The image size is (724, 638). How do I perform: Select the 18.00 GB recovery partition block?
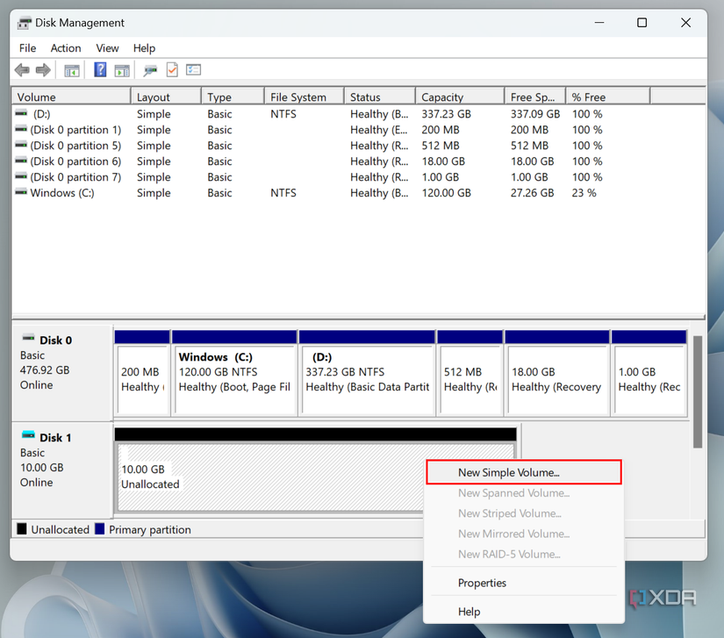pos(557,374)
